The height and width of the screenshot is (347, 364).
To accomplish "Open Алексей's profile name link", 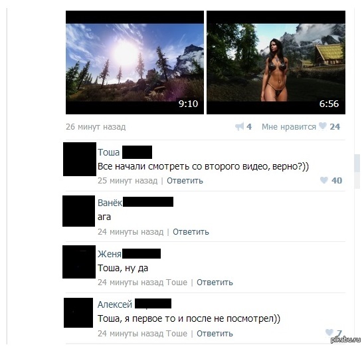I will tap(115, 304).
